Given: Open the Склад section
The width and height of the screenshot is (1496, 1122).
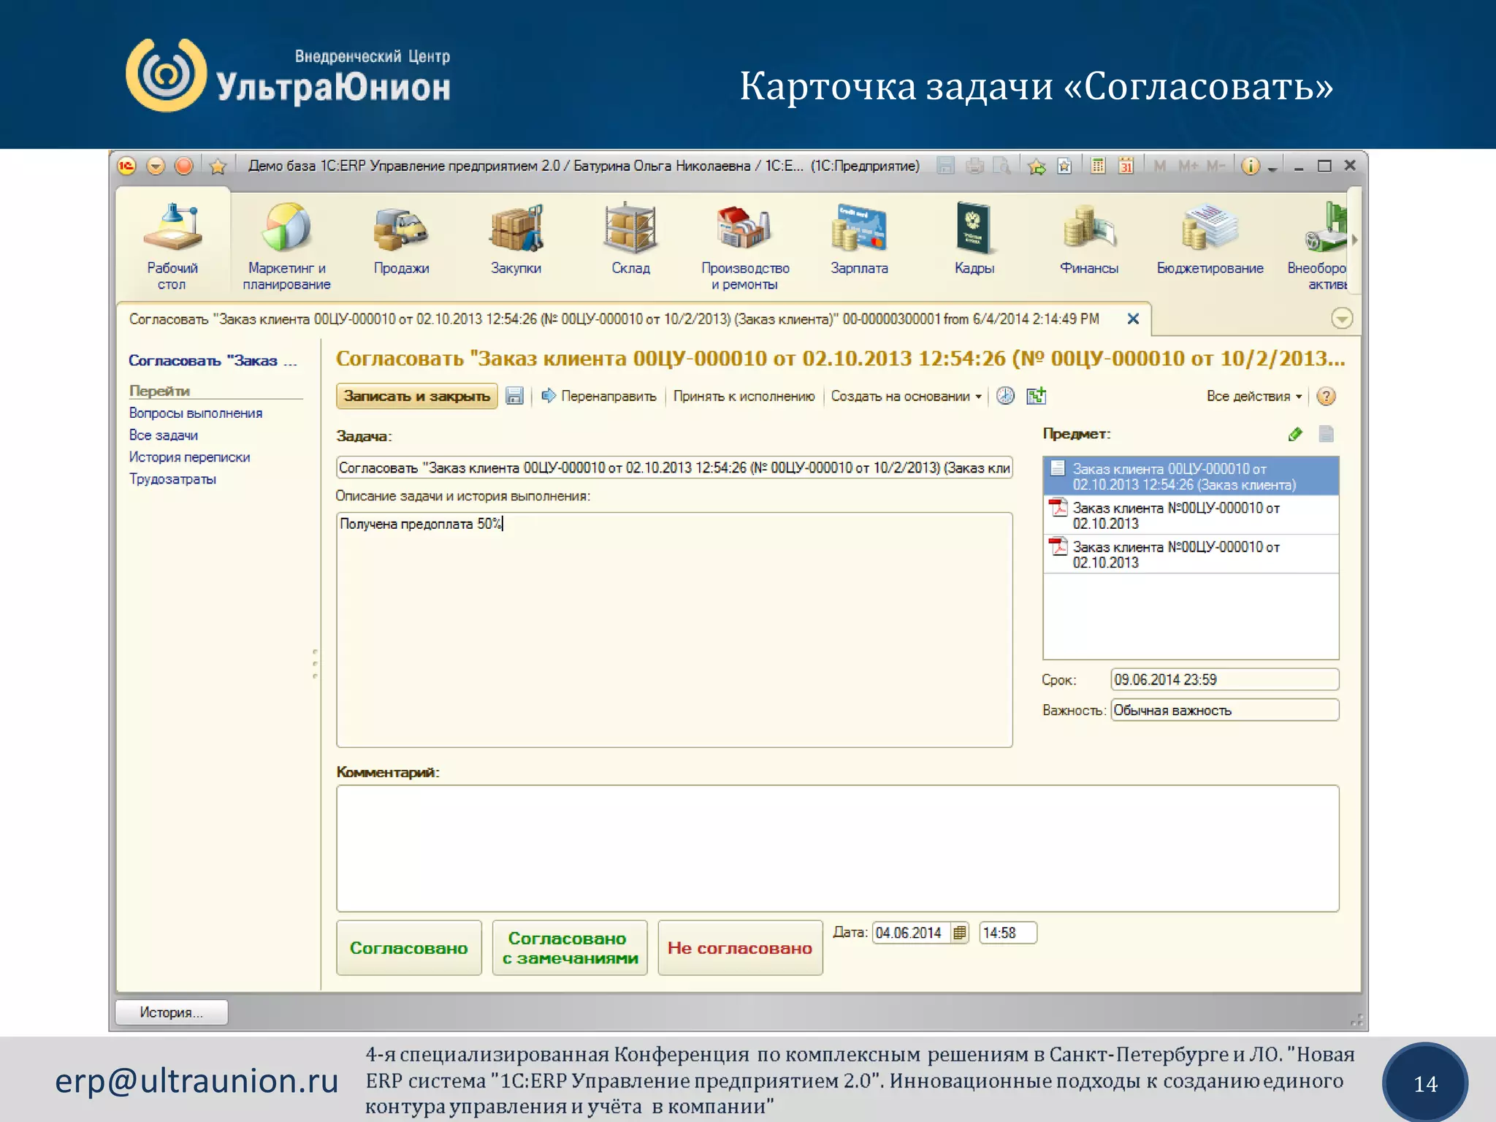Looking at the screenshot, I should coord(630,239).
